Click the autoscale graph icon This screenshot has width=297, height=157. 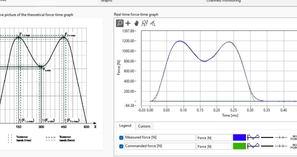(145, 23)
